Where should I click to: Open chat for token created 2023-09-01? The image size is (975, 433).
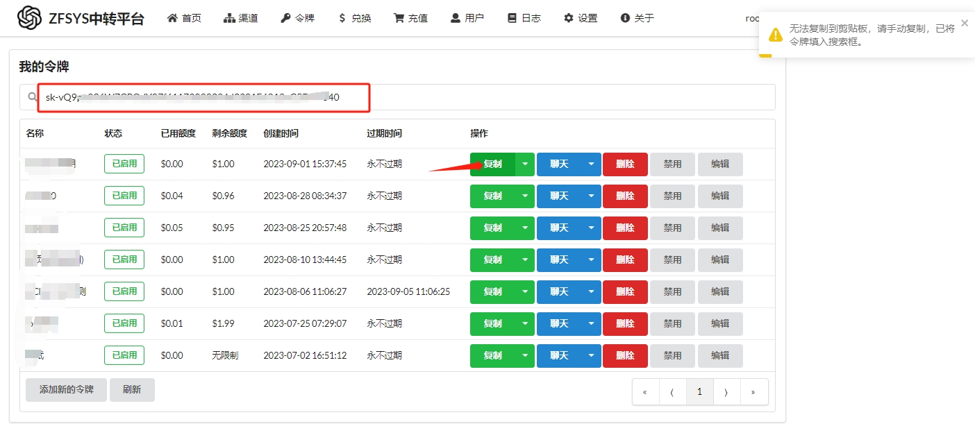[559, 164]
